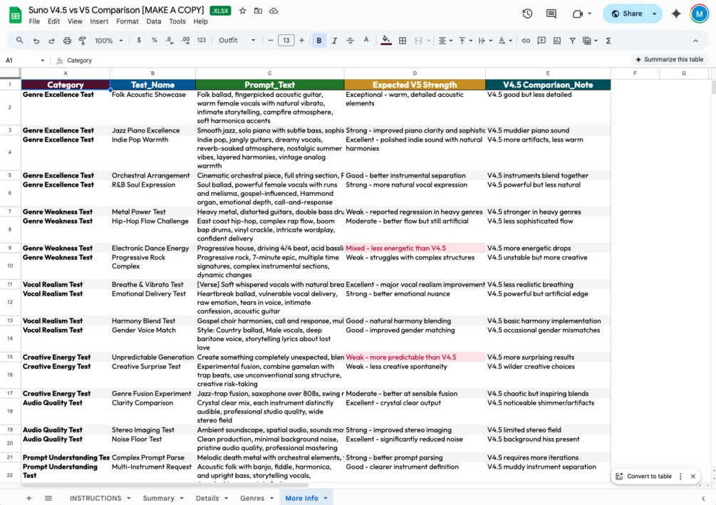Click the Share button
The image size is (716, 505).
pyautogui.click(x=626, y=14)
